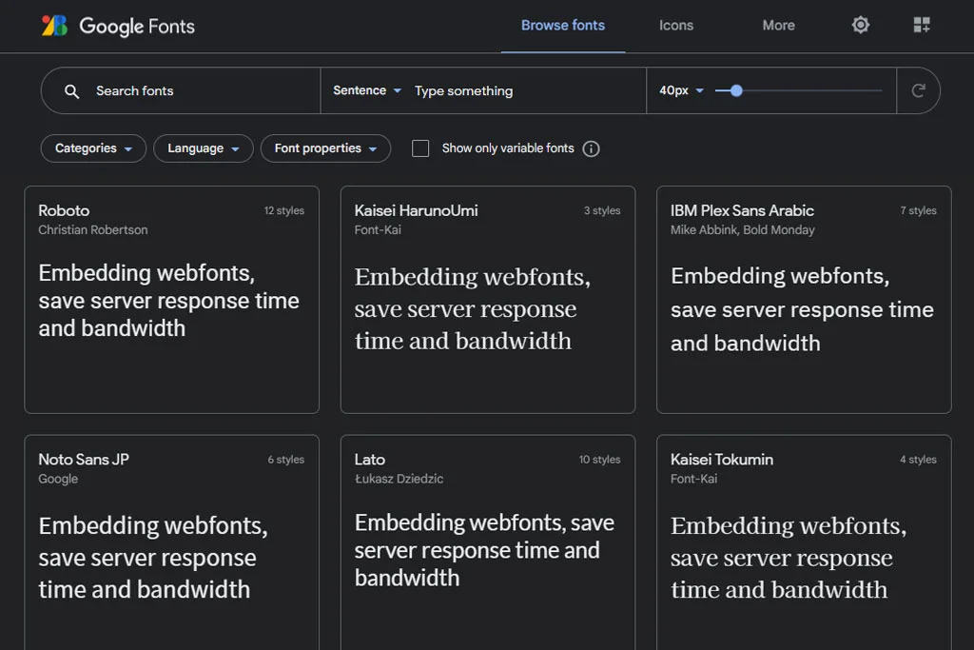The width and height of the screenshot is (974, 650).
Task: Click the search magnifier icon
Action: coord(72,91)
